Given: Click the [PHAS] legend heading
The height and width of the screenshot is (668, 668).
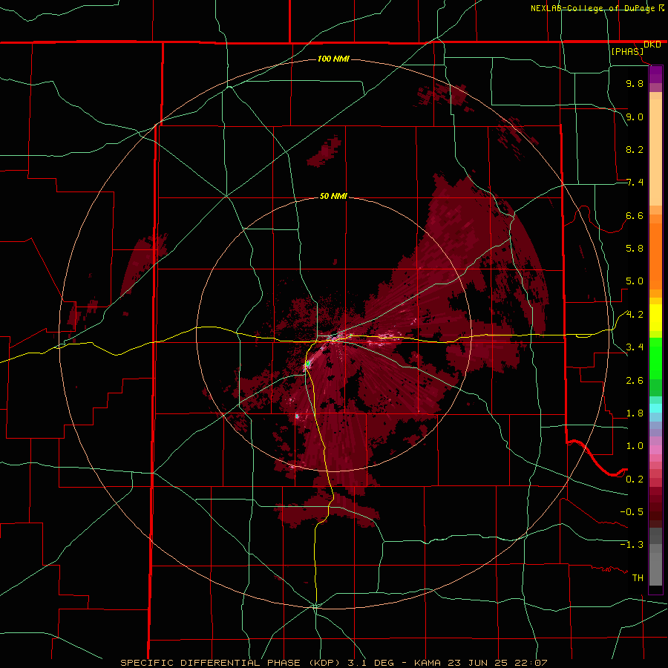Looking at the screenshot, I should pyautogui.click(x=627, y=52).
